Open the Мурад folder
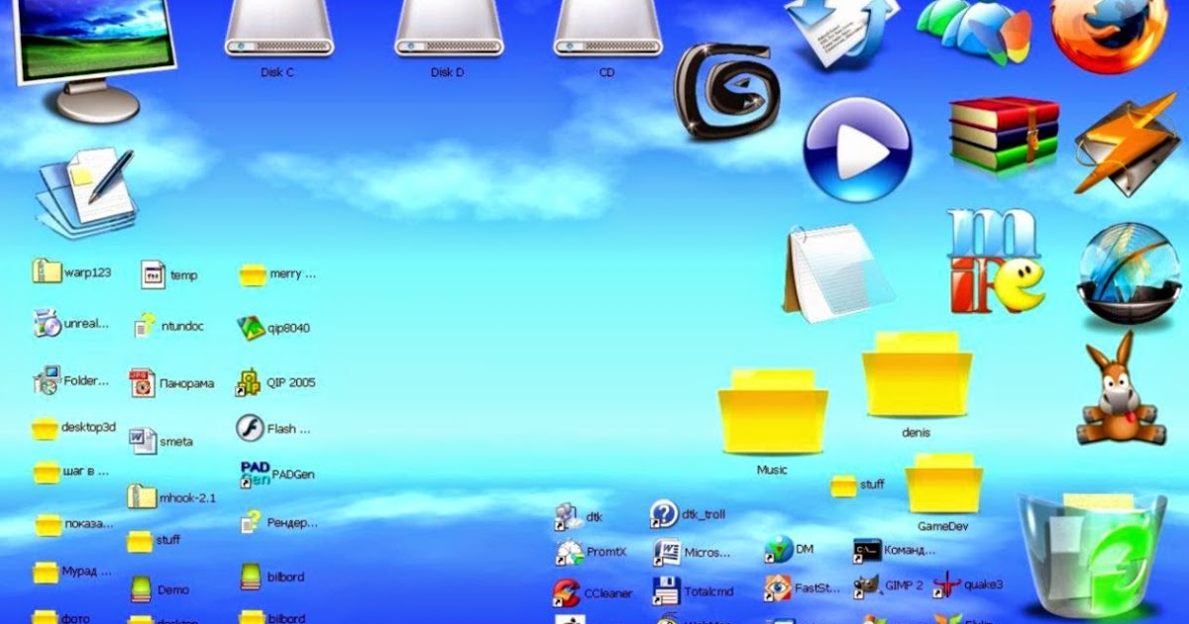Screen dimensions: 1189x624 click(45, 572)
